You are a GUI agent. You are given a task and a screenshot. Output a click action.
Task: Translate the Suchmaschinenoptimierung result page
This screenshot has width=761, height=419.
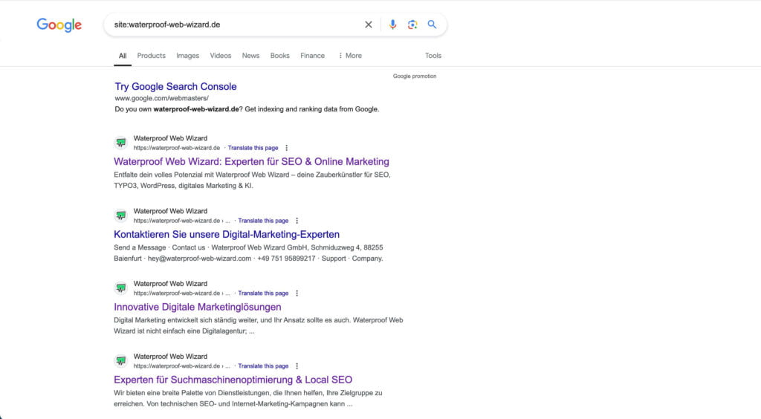point(263,366)
